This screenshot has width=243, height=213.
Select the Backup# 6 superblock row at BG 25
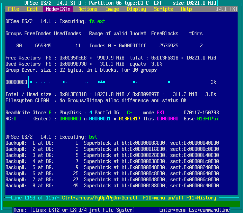[x=112, y=173]
